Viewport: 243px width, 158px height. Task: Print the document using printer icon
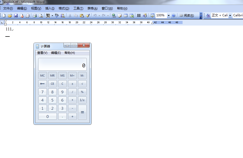35,16
